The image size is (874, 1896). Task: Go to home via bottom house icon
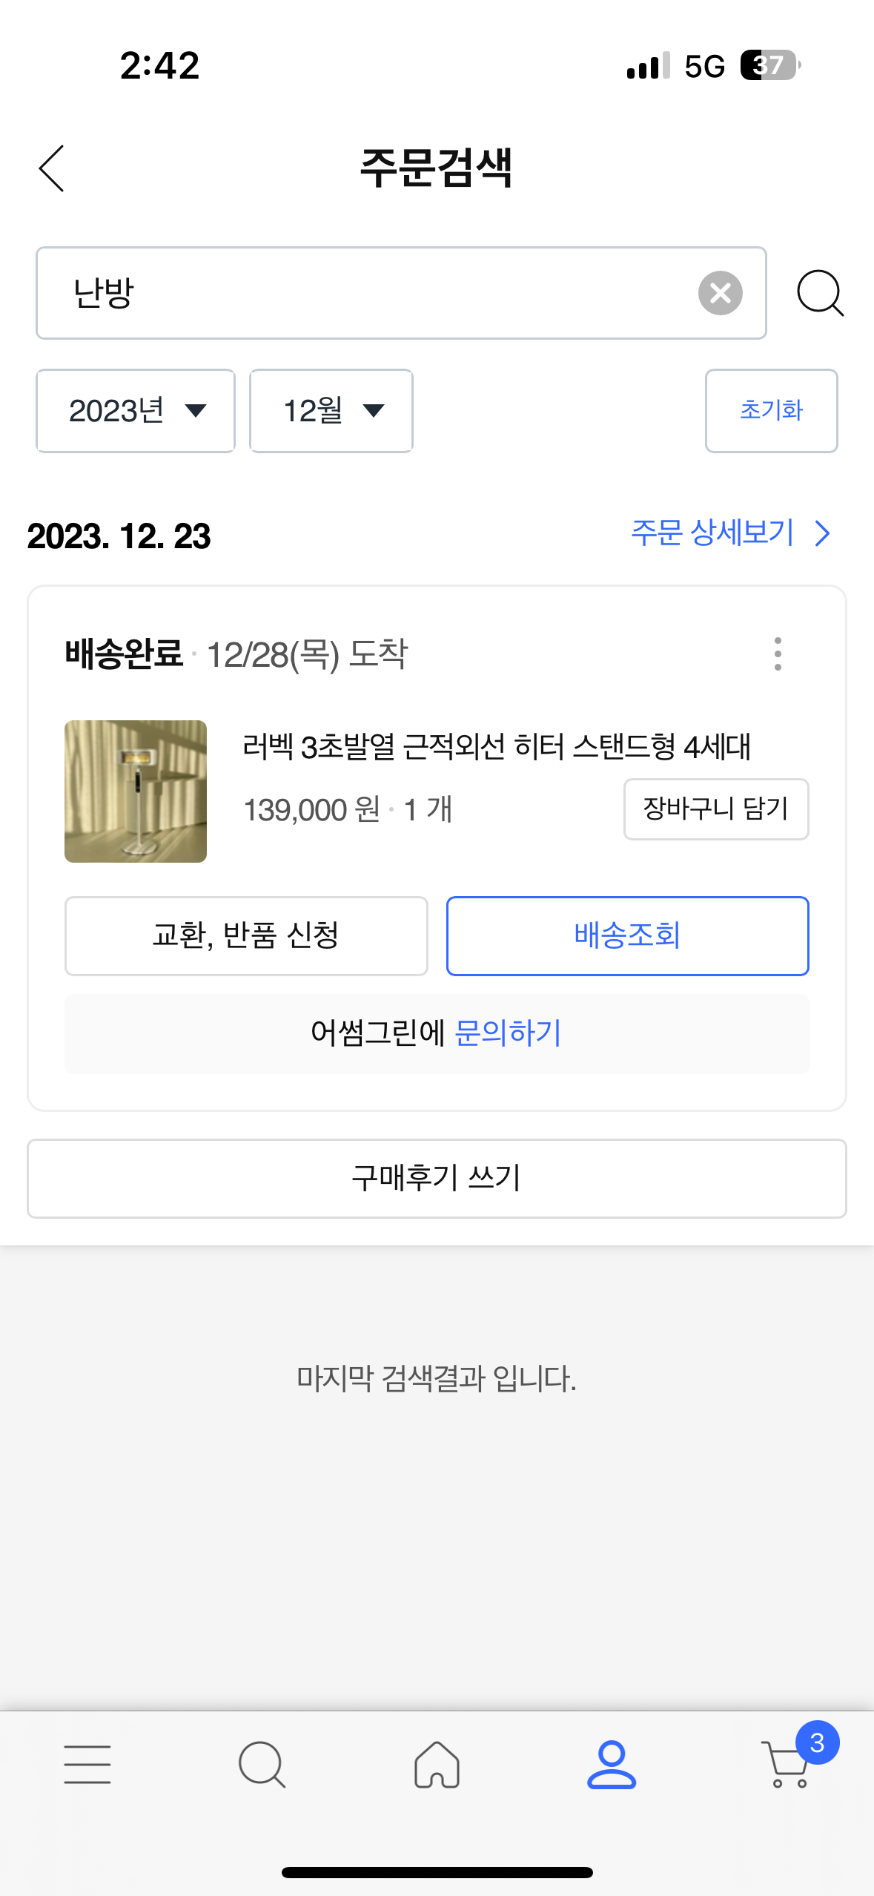(x=437, y=1764)
